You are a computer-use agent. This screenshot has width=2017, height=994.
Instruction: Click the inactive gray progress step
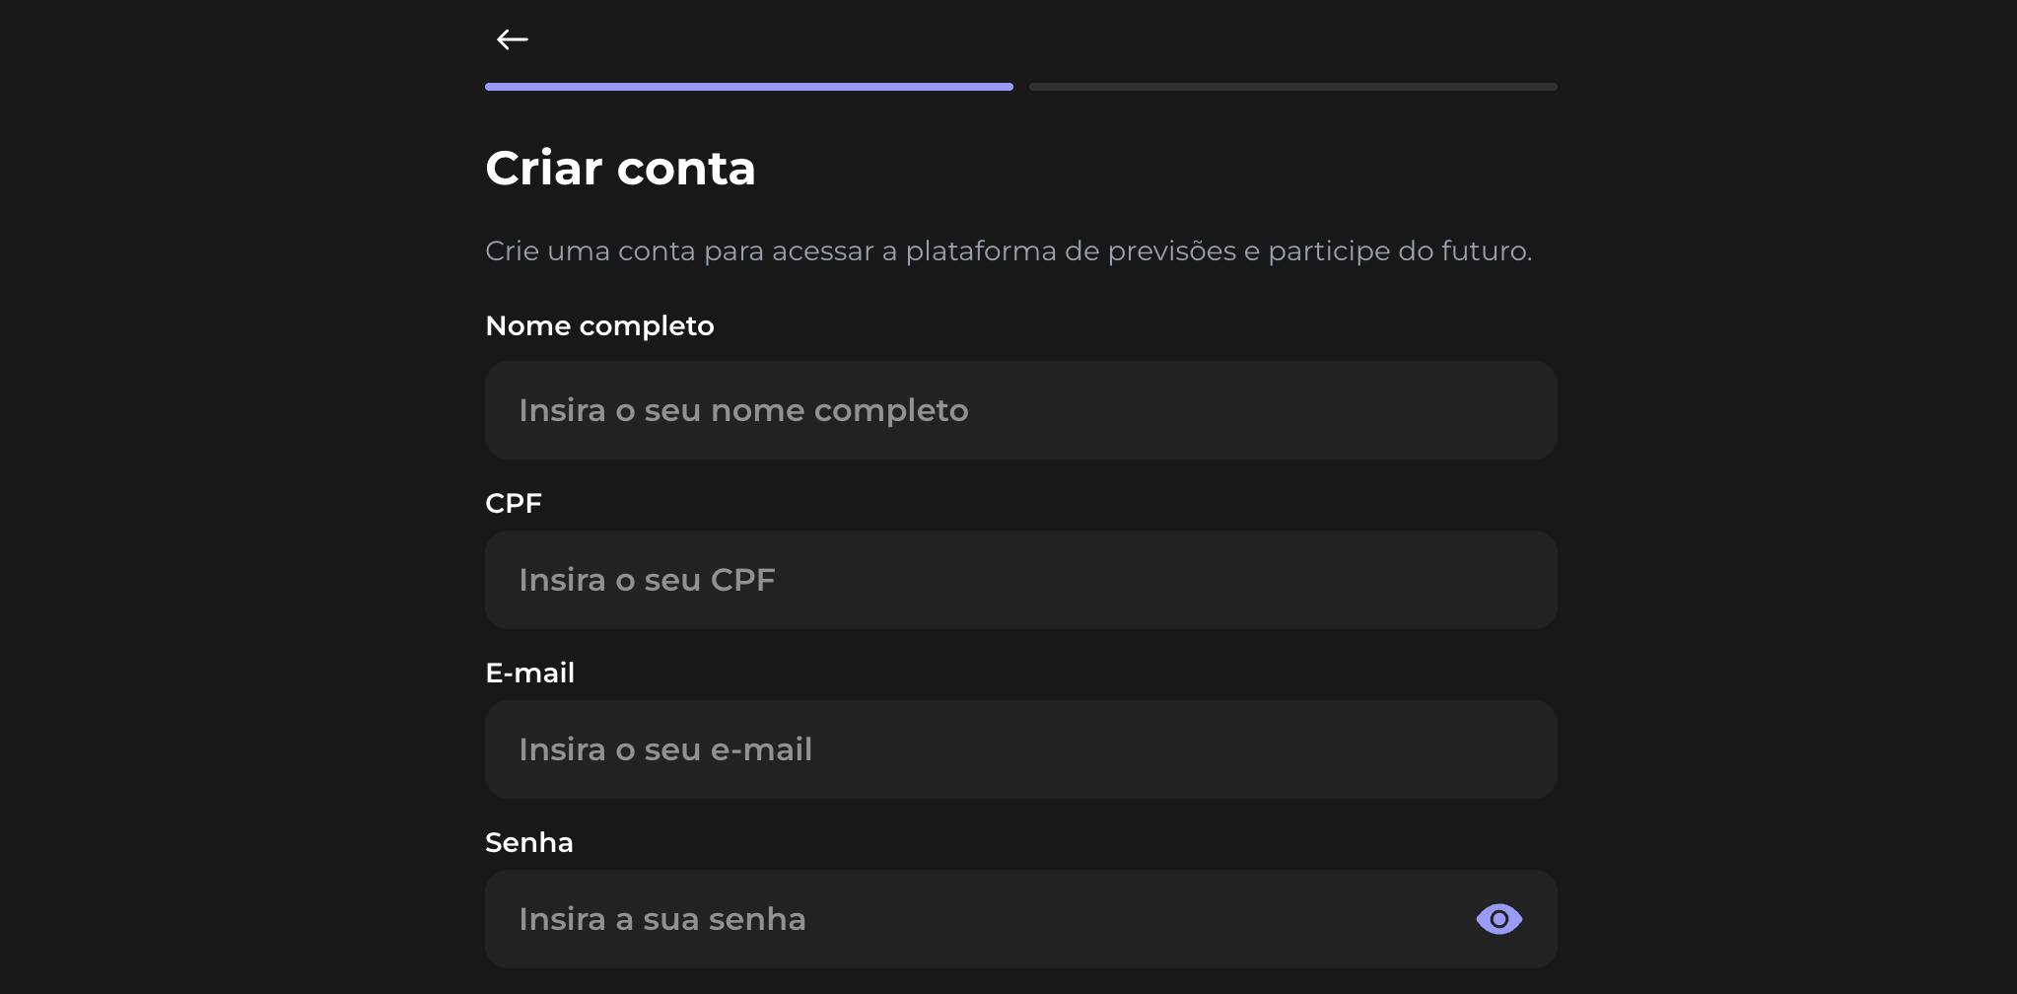click(1292, 87)
